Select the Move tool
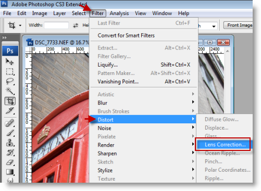The height and width of the screenshot is (191, 261). pos(9,61)
